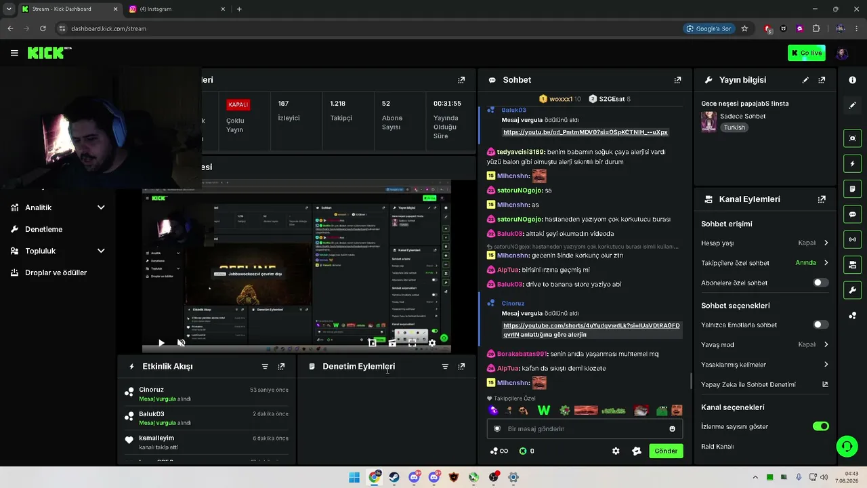This screenshot has height=488, width=867.
Task: Open Yapay Zeka ile Sohbet Denetimi link
Action: (765, 384)
